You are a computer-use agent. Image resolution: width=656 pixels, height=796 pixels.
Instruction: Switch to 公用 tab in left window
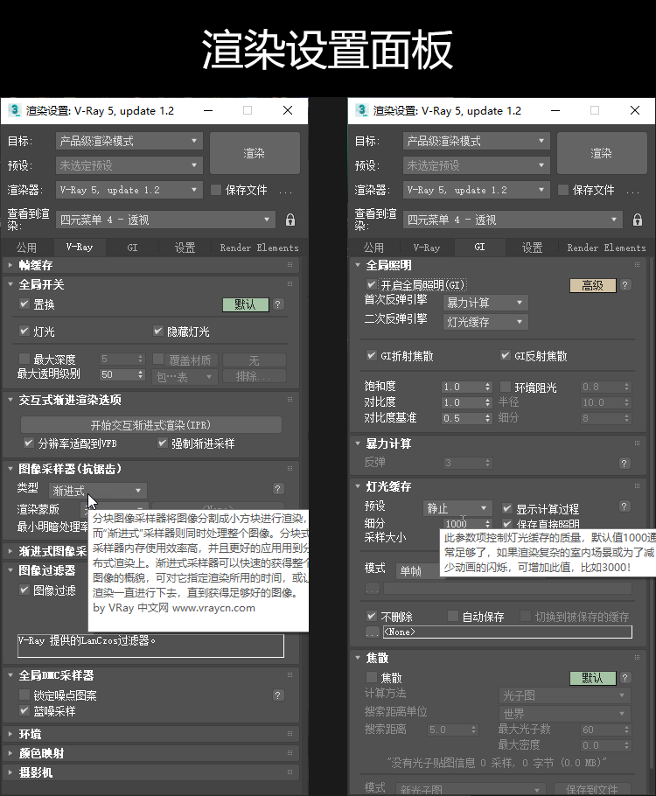[x=26, y=248]
